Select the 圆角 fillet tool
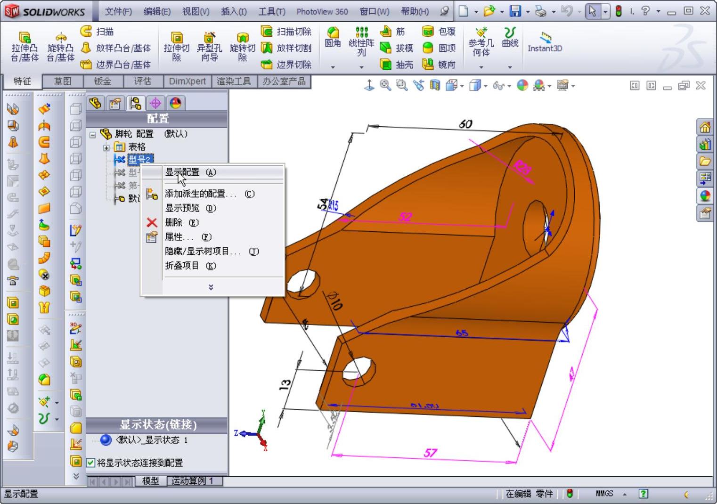Viewport: 717px width, 504px height. 333,37
